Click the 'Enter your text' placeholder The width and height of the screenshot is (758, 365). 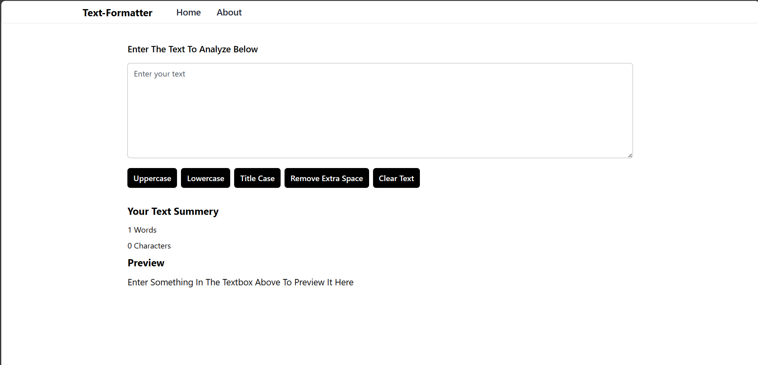pos(160,74)
